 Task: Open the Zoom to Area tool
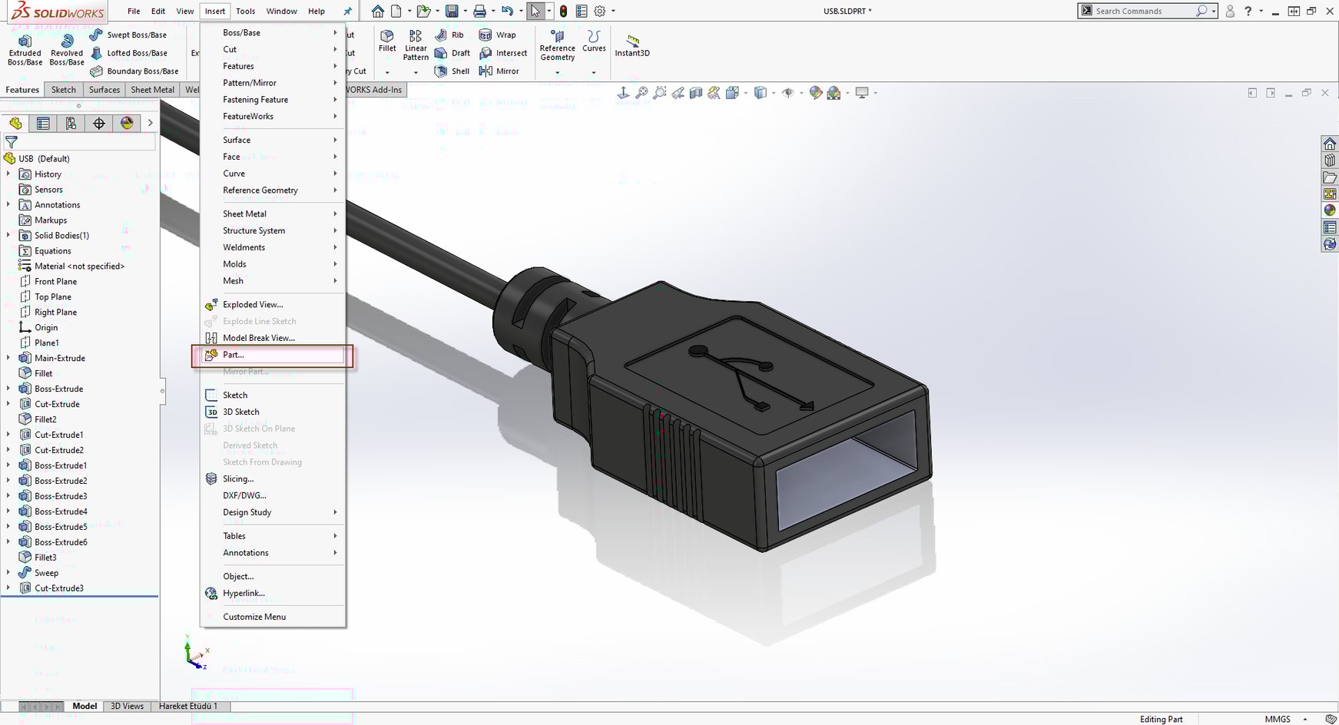(660, 92)
